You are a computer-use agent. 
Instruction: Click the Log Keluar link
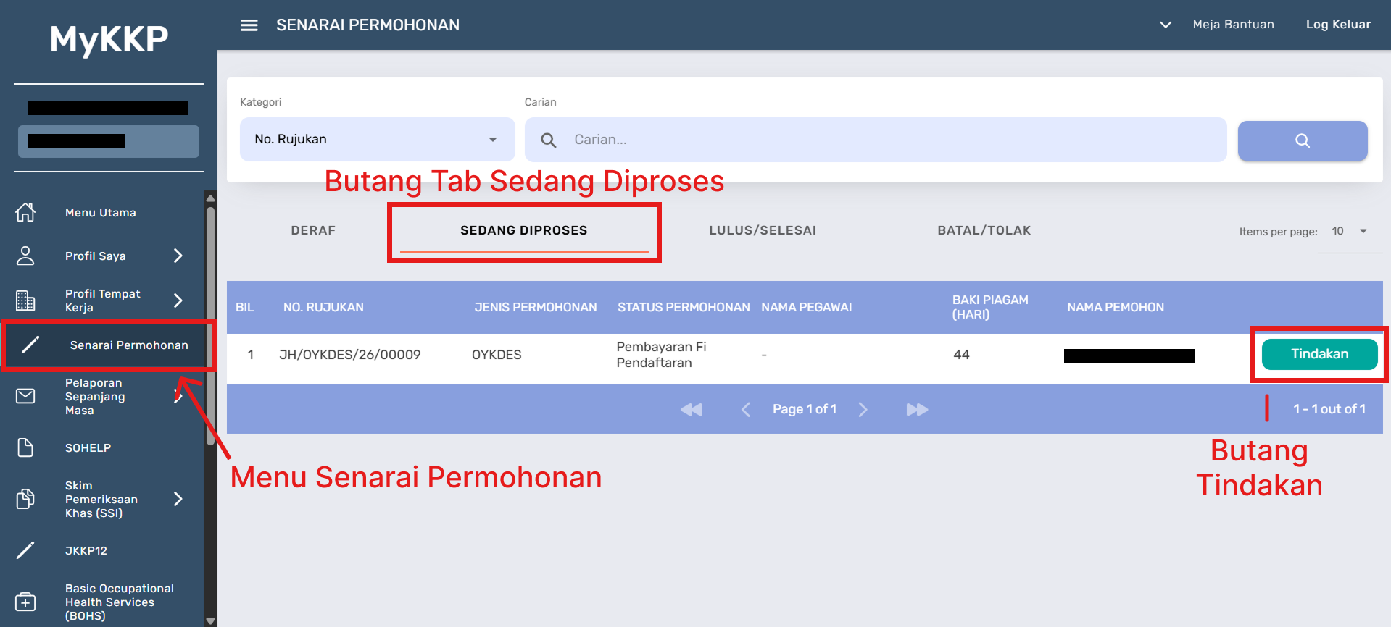point(1338,25)
